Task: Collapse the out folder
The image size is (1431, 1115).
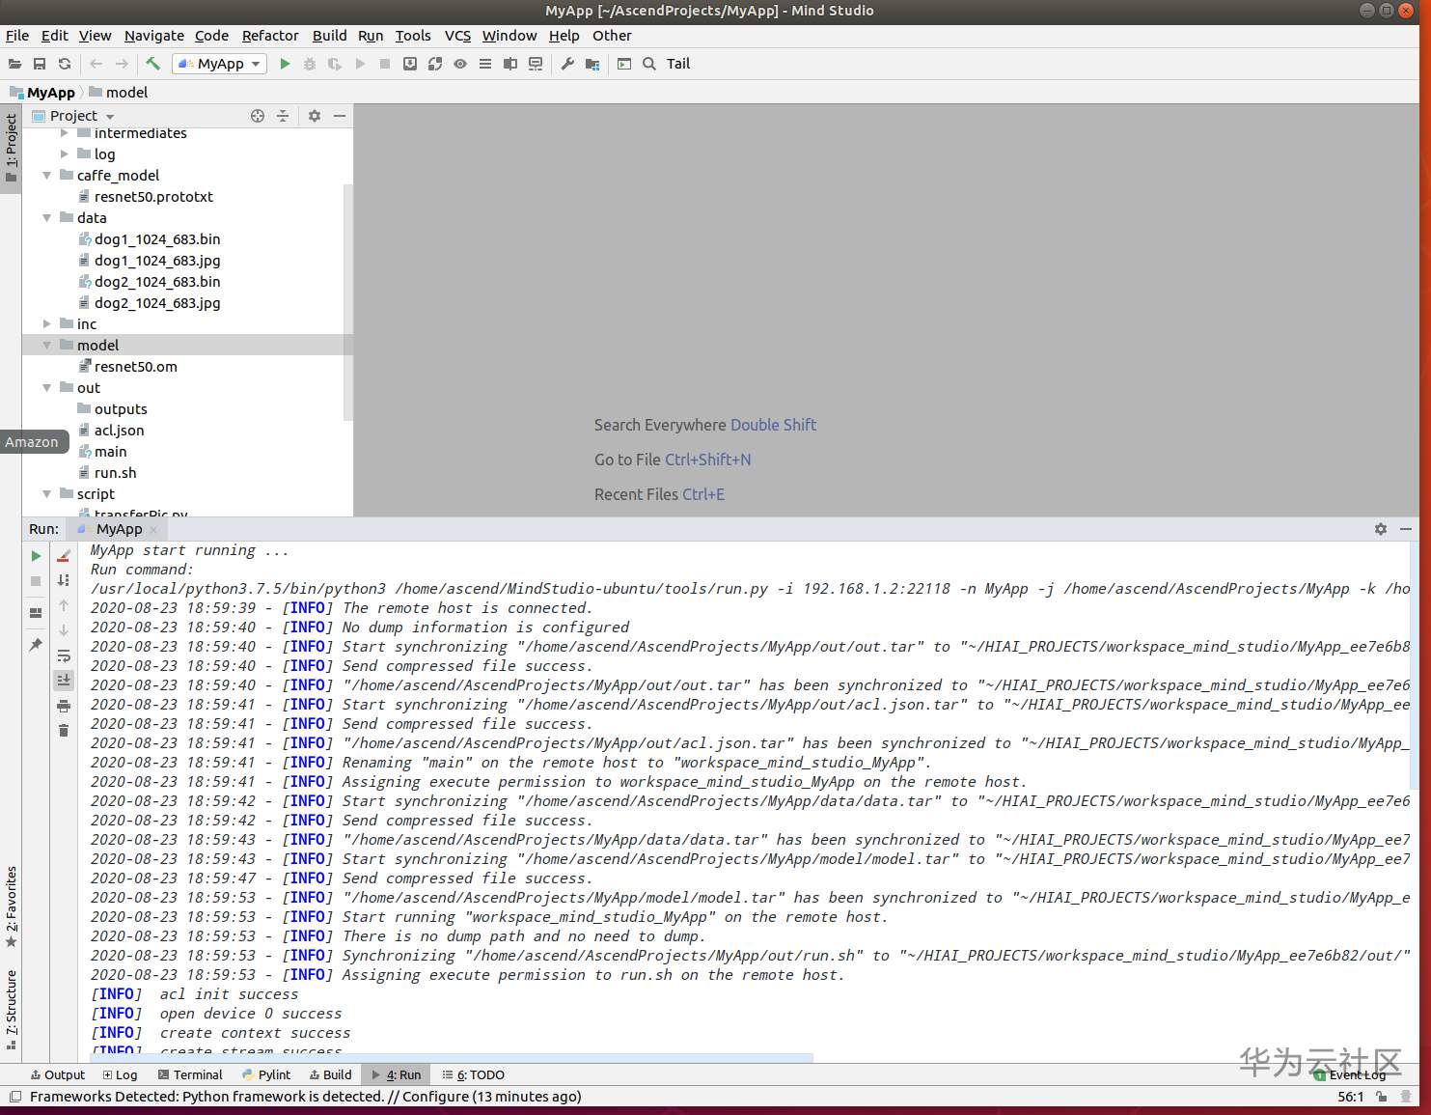Action: pos(47,388)
